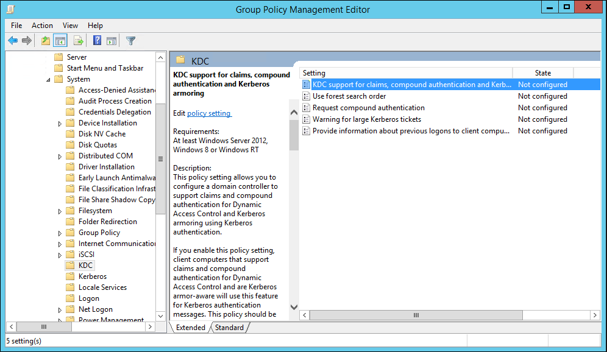Viewport: 607px width, 352px height.
Task: Open the Action menu
Action: [x=42, y=26]
